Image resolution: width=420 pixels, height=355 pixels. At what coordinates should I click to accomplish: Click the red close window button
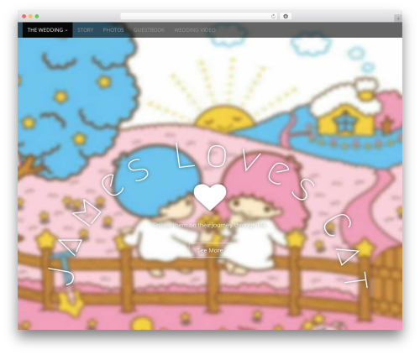click(24, 17)
